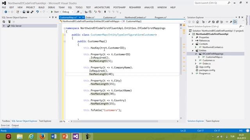Undo the last edit with the Undo icon
The height and width of the screenshot is (140, 250).
(x=37, y=12)
